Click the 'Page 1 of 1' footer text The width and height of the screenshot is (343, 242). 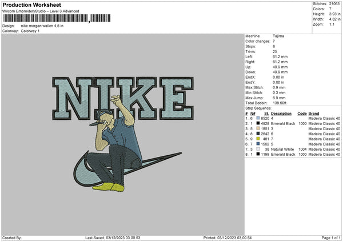pyautogui.click(x=331, y=237)
